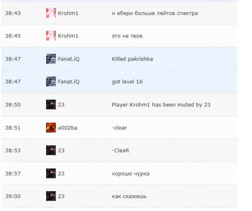Click Krohm1 avatar in the 38:45 row

(x=51, y=36)
